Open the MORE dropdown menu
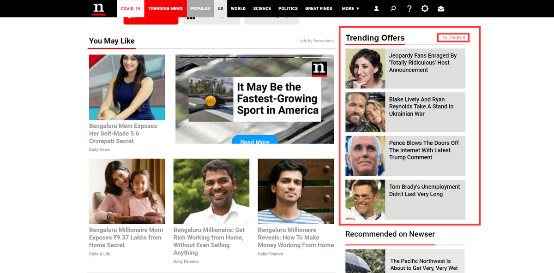Image resolution: width=554 pixels, height=273 pixels. point(350,8)
